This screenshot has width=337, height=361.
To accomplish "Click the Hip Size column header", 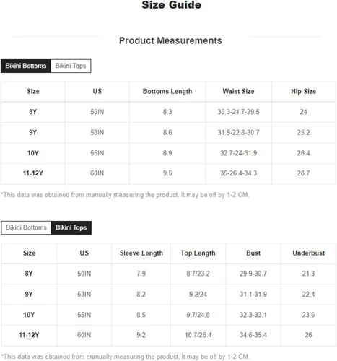I will [x=303, y=92].
